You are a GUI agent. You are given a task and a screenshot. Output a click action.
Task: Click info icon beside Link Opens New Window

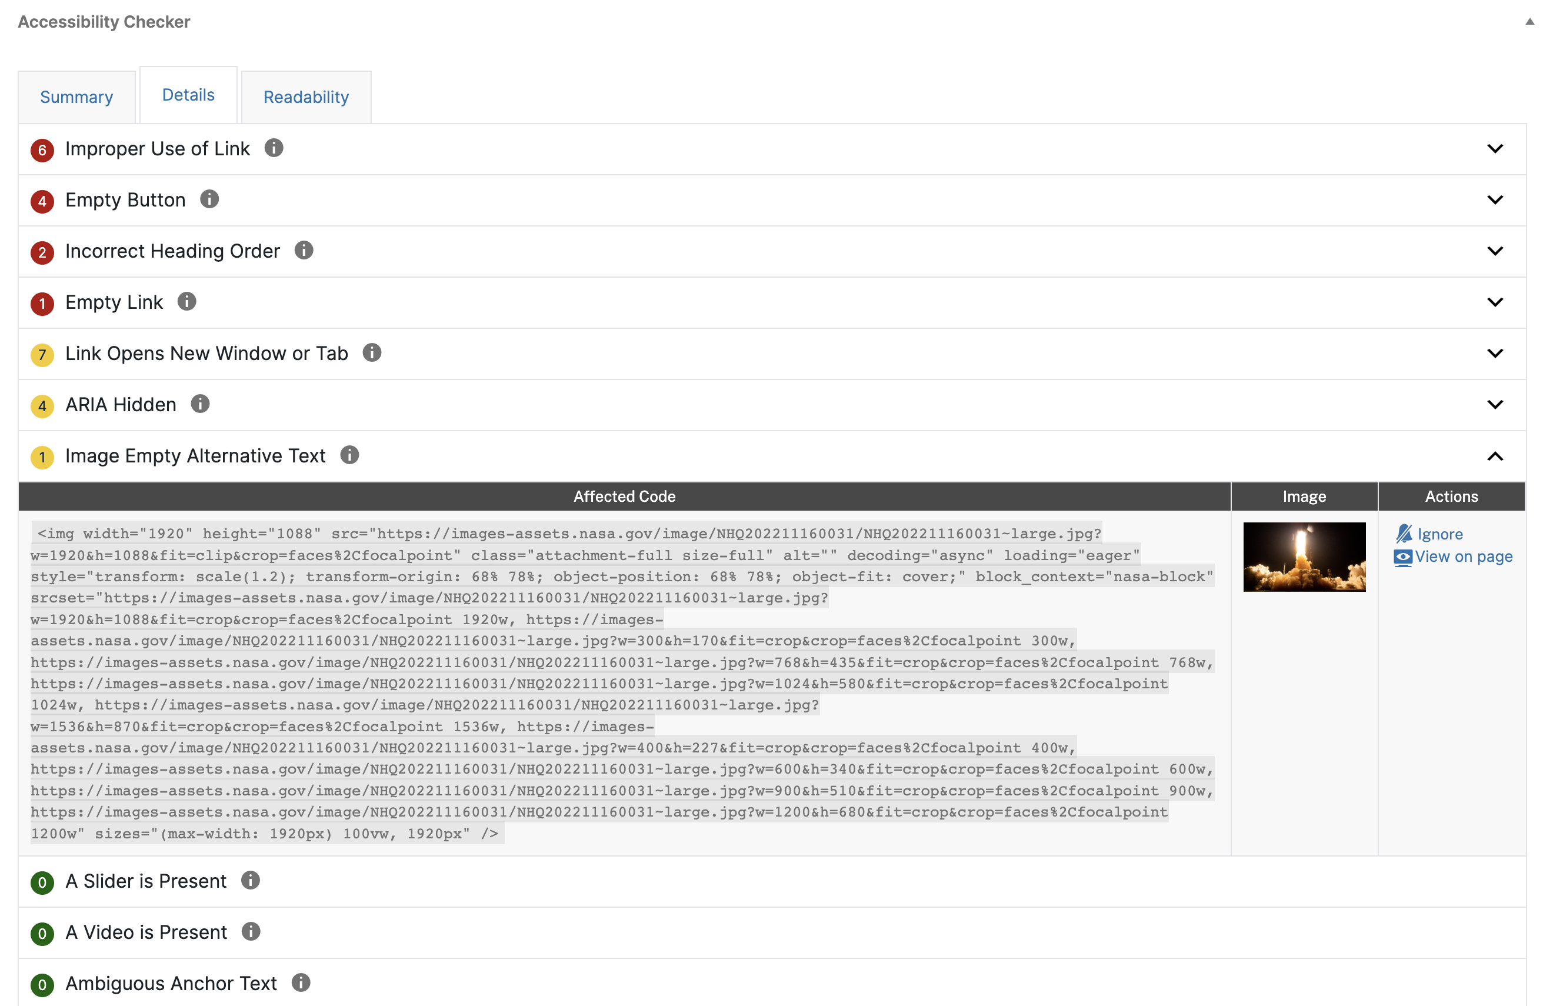[372, 353]
